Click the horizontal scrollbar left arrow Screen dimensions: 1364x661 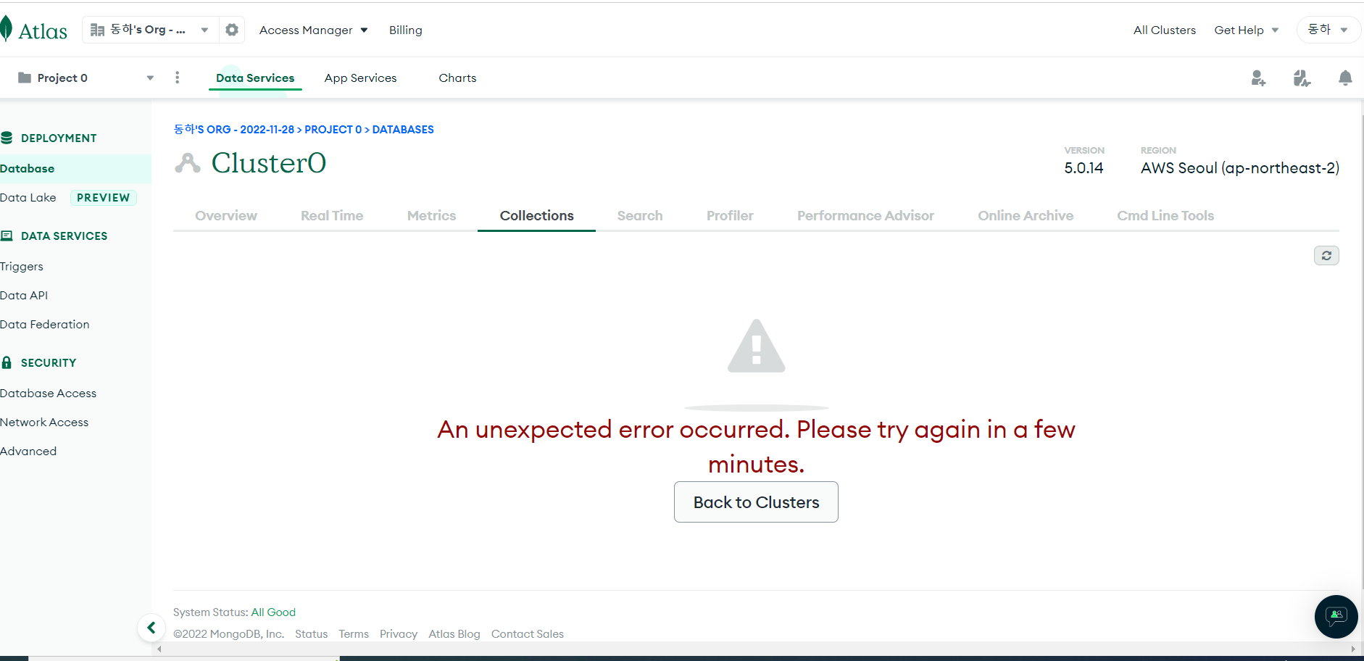pyautogui.click(x=159, y=649)
